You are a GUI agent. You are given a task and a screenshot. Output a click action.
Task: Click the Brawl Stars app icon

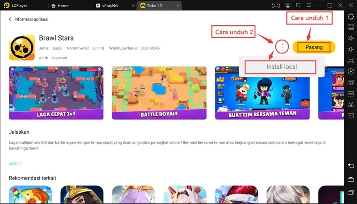(x=22, y=48)
